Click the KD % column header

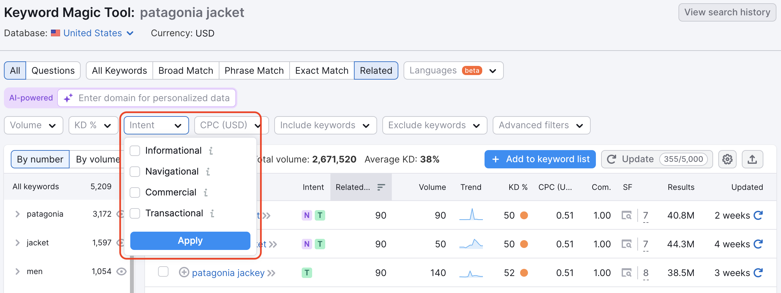(x=518, y=187)
